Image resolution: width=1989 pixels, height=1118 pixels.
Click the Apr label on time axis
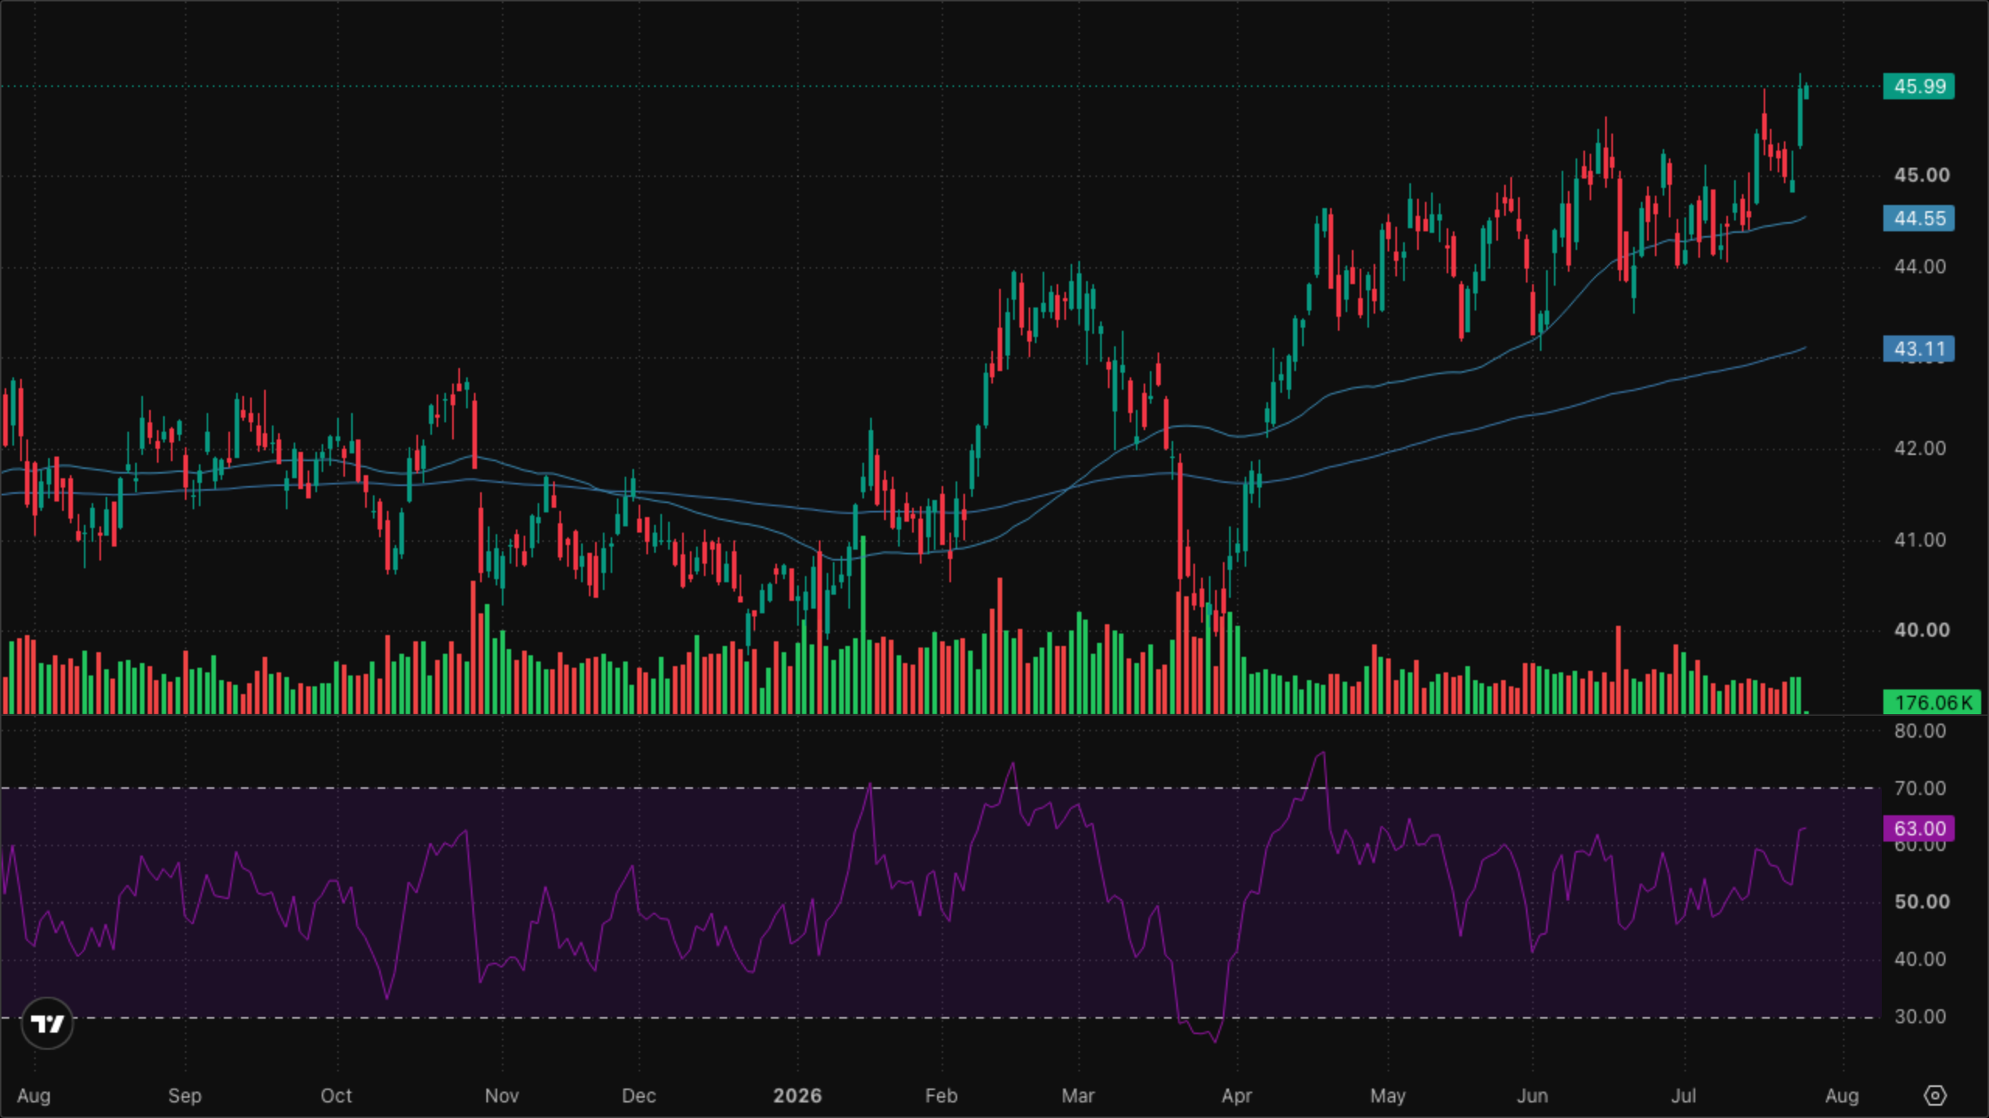coord(1236,1095)
